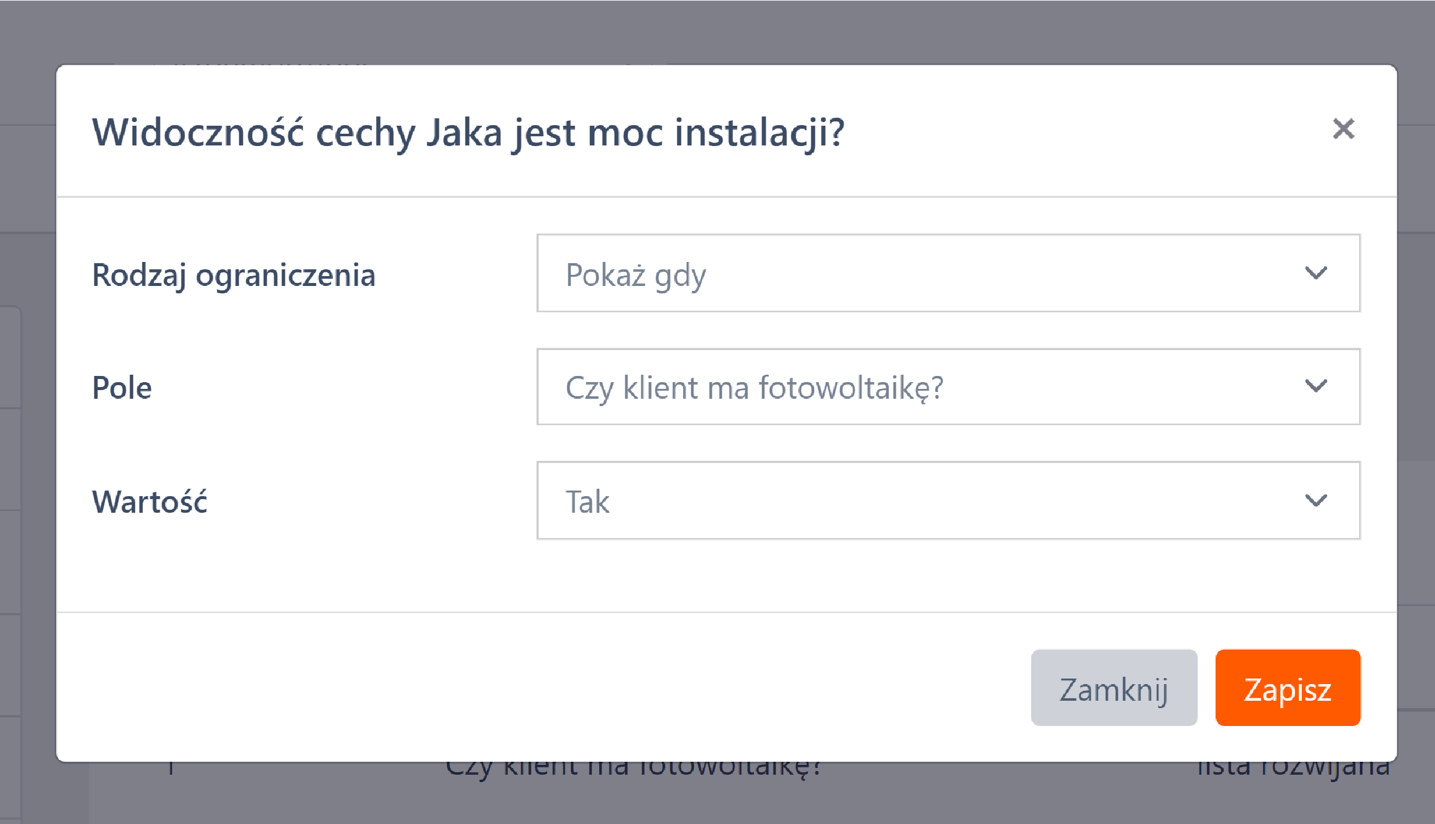Screen dimensions: 1435x824
Task: Open the Wartość dropdown
Action: (948, 500)
